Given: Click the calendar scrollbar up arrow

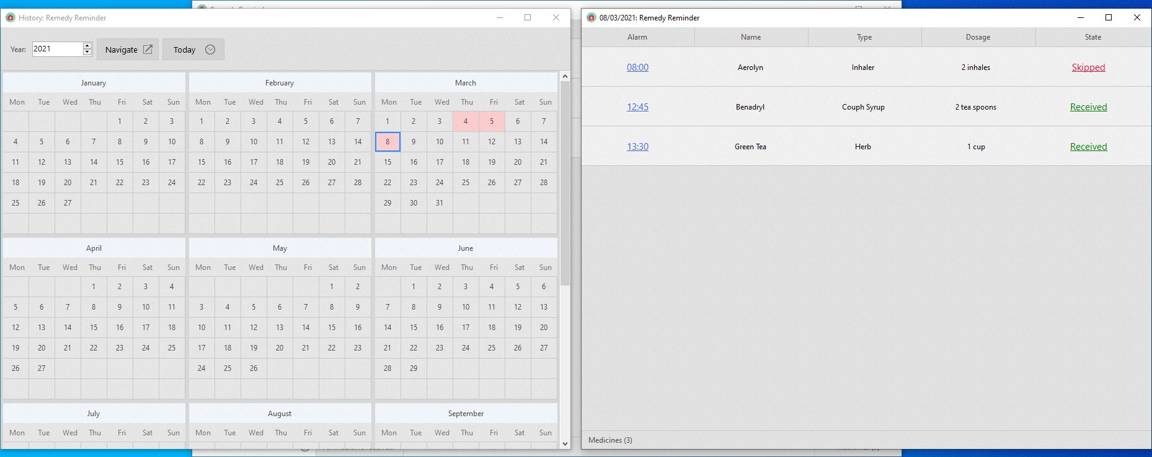Looking at the screenshot, I should 565,76.
